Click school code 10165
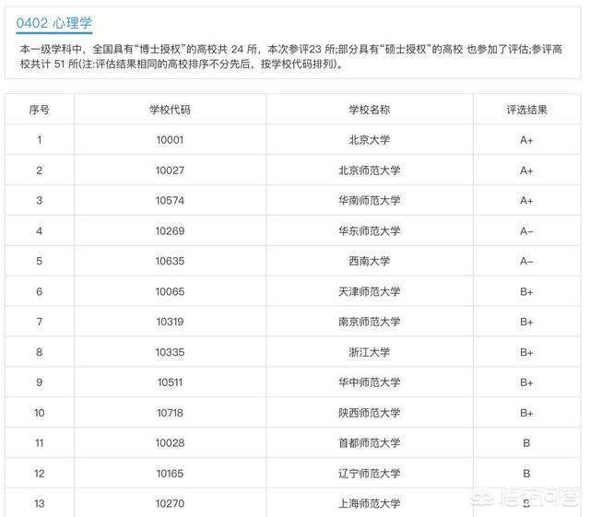590x517 pixels. [170, 474]
